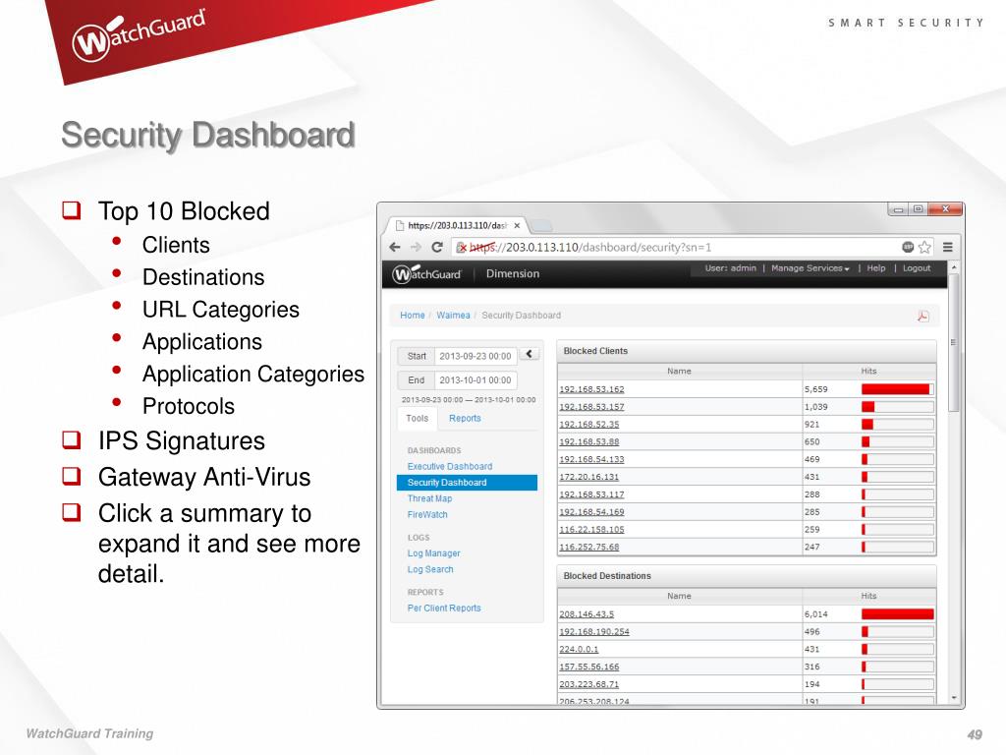Open Threat Map
1006x755 pixels.
pyautogui.click(x=430, y=498)
